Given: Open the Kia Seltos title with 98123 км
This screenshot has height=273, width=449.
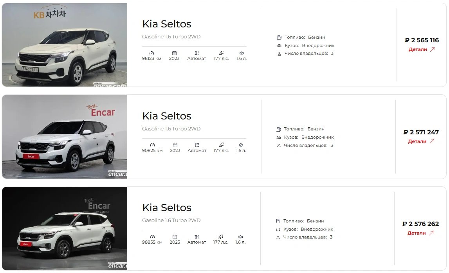Looking at the screenshot, I should point(166,24).
